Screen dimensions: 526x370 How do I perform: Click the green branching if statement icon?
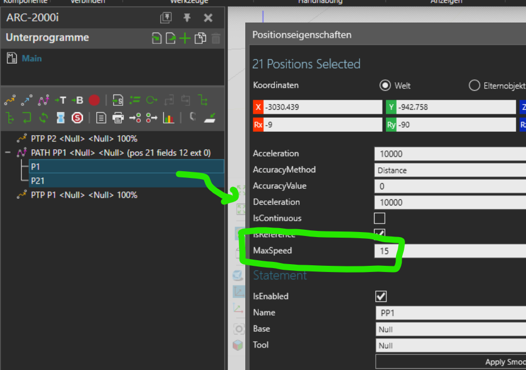click(x=203, y=100)
